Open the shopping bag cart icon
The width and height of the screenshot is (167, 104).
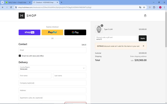click(x=145, y=16)
